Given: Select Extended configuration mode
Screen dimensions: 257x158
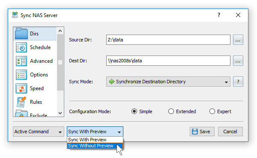Looking at the screenshot, I should click(171, 111).
